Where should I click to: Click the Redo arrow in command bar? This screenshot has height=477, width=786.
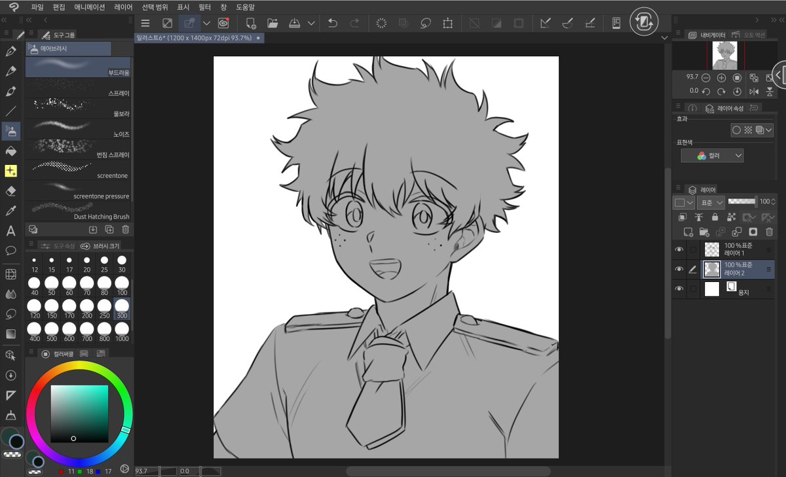354,23
